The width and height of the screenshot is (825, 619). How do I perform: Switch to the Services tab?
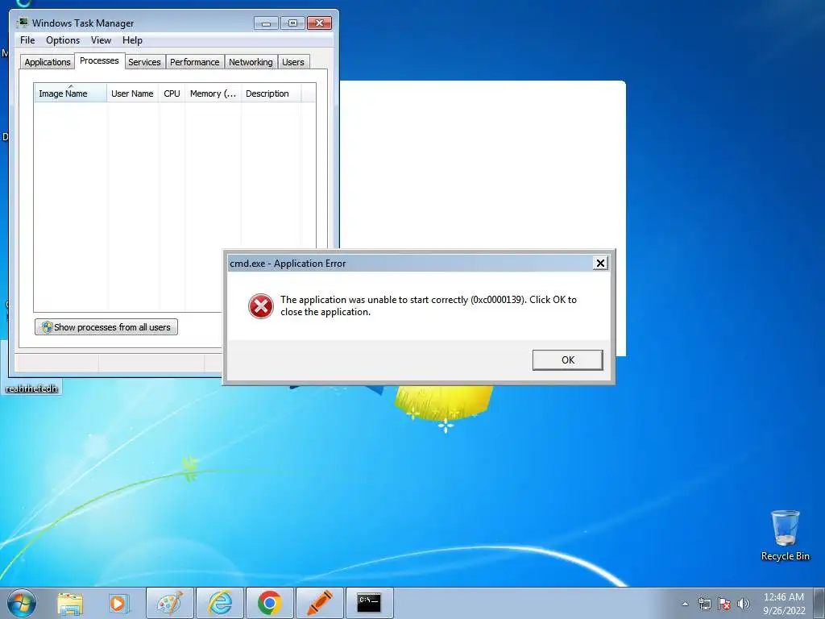[144, 62]
